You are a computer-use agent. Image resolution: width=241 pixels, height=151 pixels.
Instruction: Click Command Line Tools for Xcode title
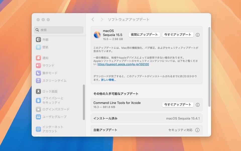(x=117, y=103)
